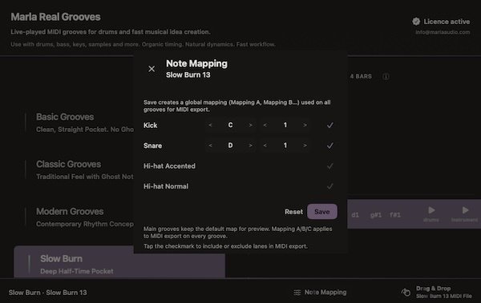Click the g#1 note label
Image resolution: width=481 pixels, height=303 pixels.
click(x=376, y=215)
